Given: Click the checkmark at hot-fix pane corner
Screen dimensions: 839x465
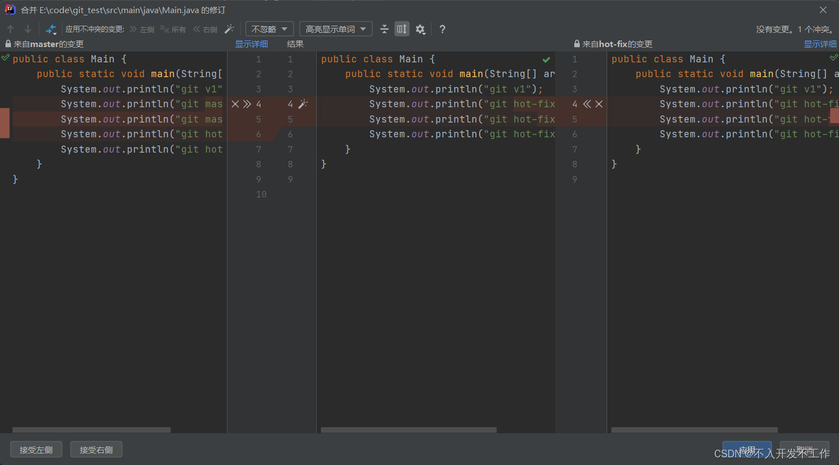Looking at the screenshot, I should click(x=834, y=57).
